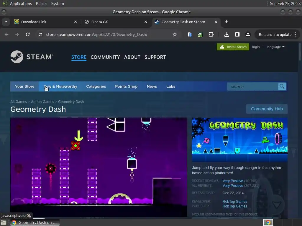This screenshot has width=302, height=226.
Task: Open the Chrome profile icon
Action: coord(248,34)
